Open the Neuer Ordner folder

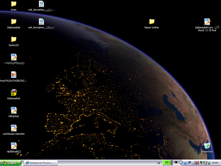[152, 22]
